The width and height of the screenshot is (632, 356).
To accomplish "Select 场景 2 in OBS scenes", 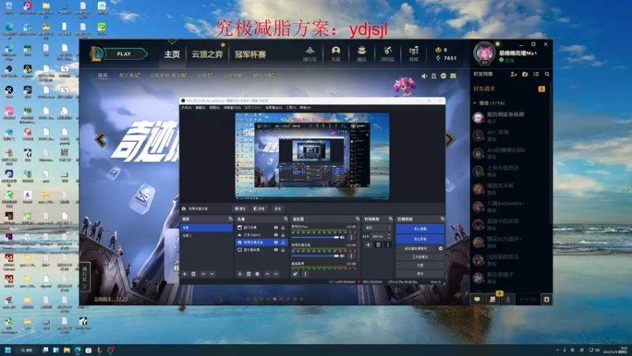I will [206, 235].
